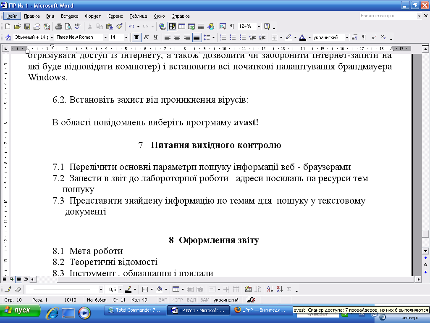Run spelling and grammar check
430x323 pixels.
point(78,26)
